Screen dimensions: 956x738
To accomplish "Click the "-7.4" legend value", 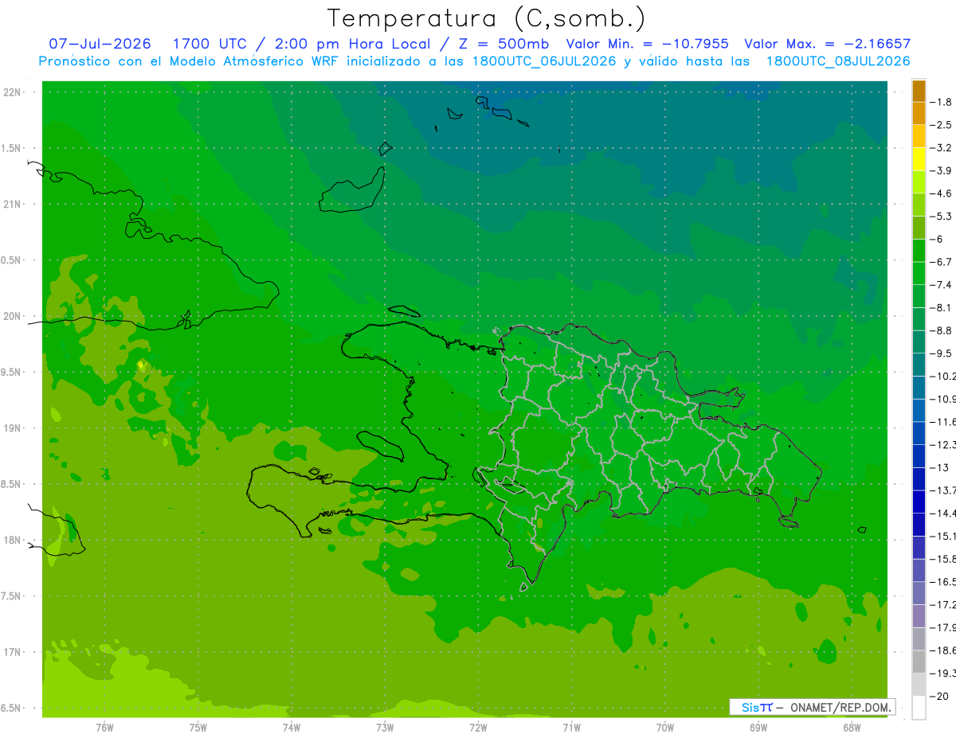I will click(942, 285).
